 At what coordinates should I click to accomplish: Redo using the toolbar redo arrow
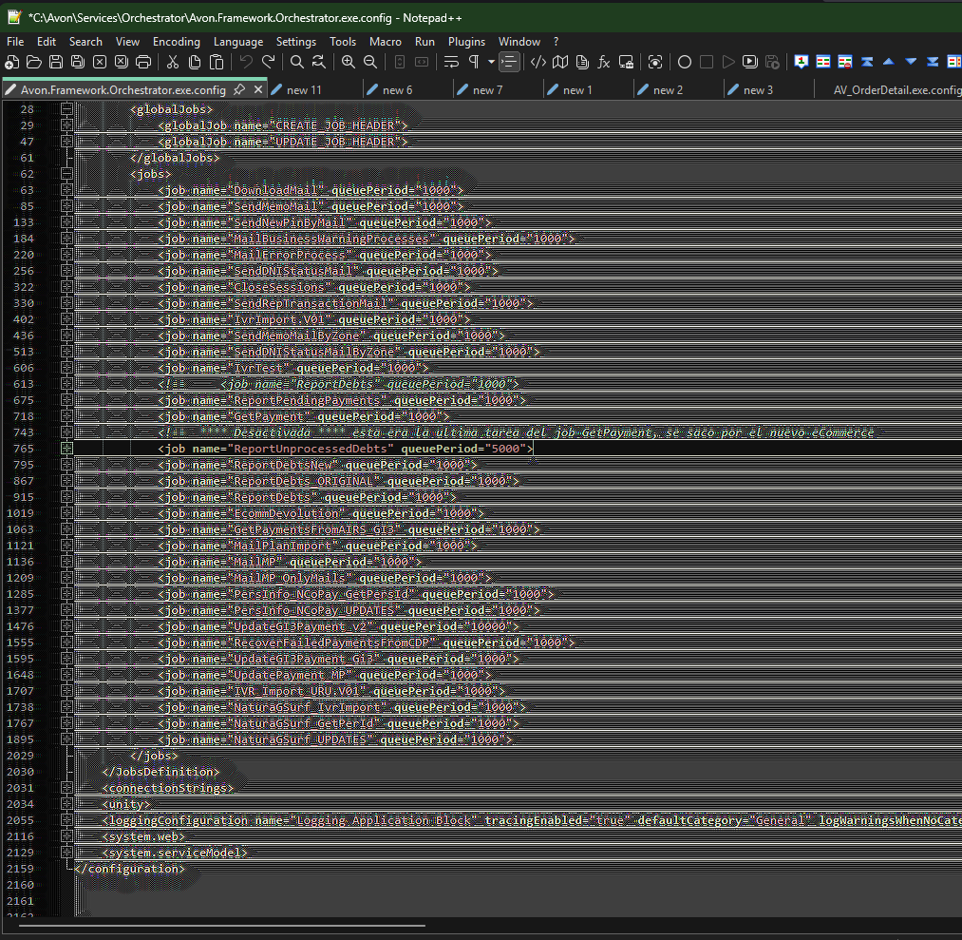coord(268,62)
